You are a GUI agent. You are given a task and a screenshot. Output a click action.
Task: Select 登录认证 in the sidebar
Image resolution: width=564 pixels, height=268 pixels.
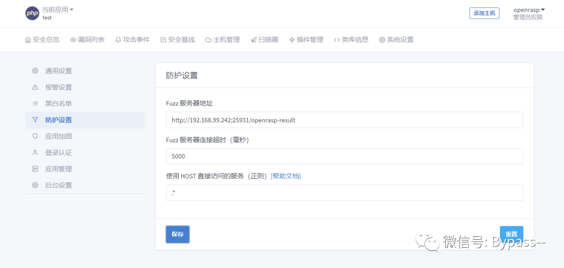pyautogui.click(x=85, y=152)
